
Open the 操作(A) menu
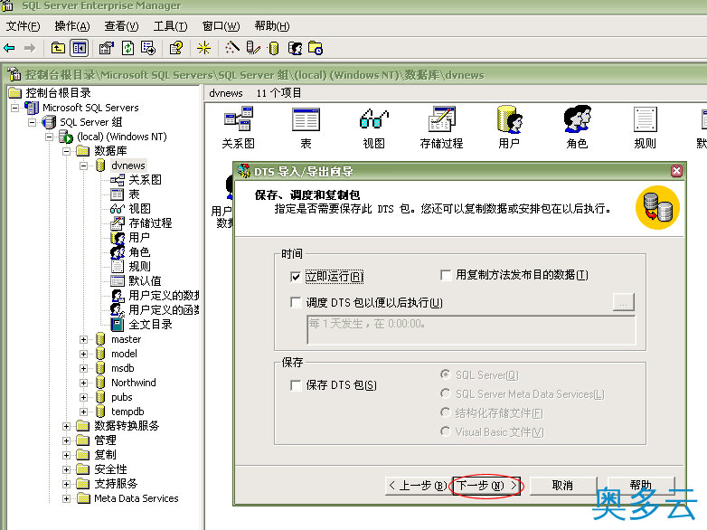[72, 26]
